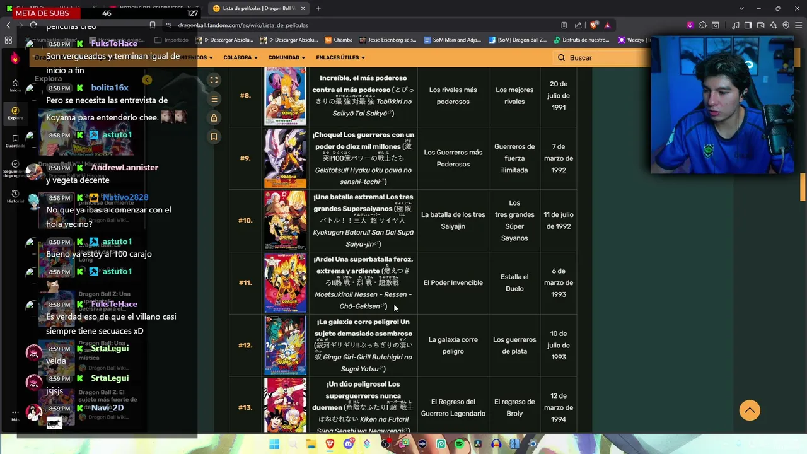Screen dimensions: 807x454
Task: Open Windows Start menu on taskbar
Action: coord(274,444)
